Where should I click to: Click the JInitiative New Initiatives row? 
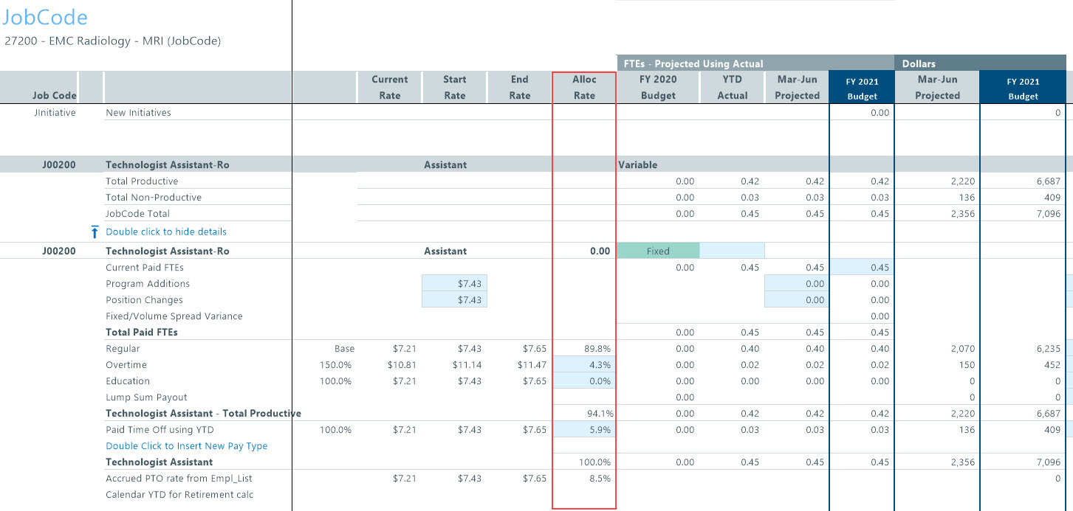tap(138, 113)
